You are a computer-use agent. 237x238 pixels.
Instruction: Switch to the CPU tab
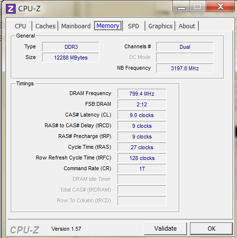21,26
